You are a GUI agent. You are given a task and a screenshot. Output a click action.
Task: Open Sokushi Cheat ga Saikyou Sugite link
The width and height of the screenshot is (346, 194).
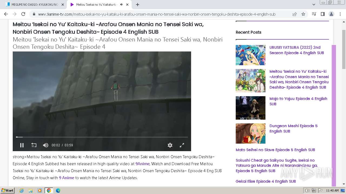(x=277, y=165)
